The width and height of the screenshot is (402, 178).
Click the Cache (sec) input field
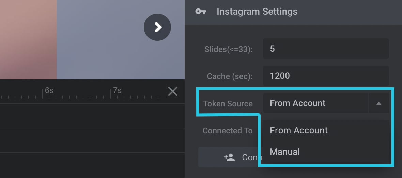(326, 76)
